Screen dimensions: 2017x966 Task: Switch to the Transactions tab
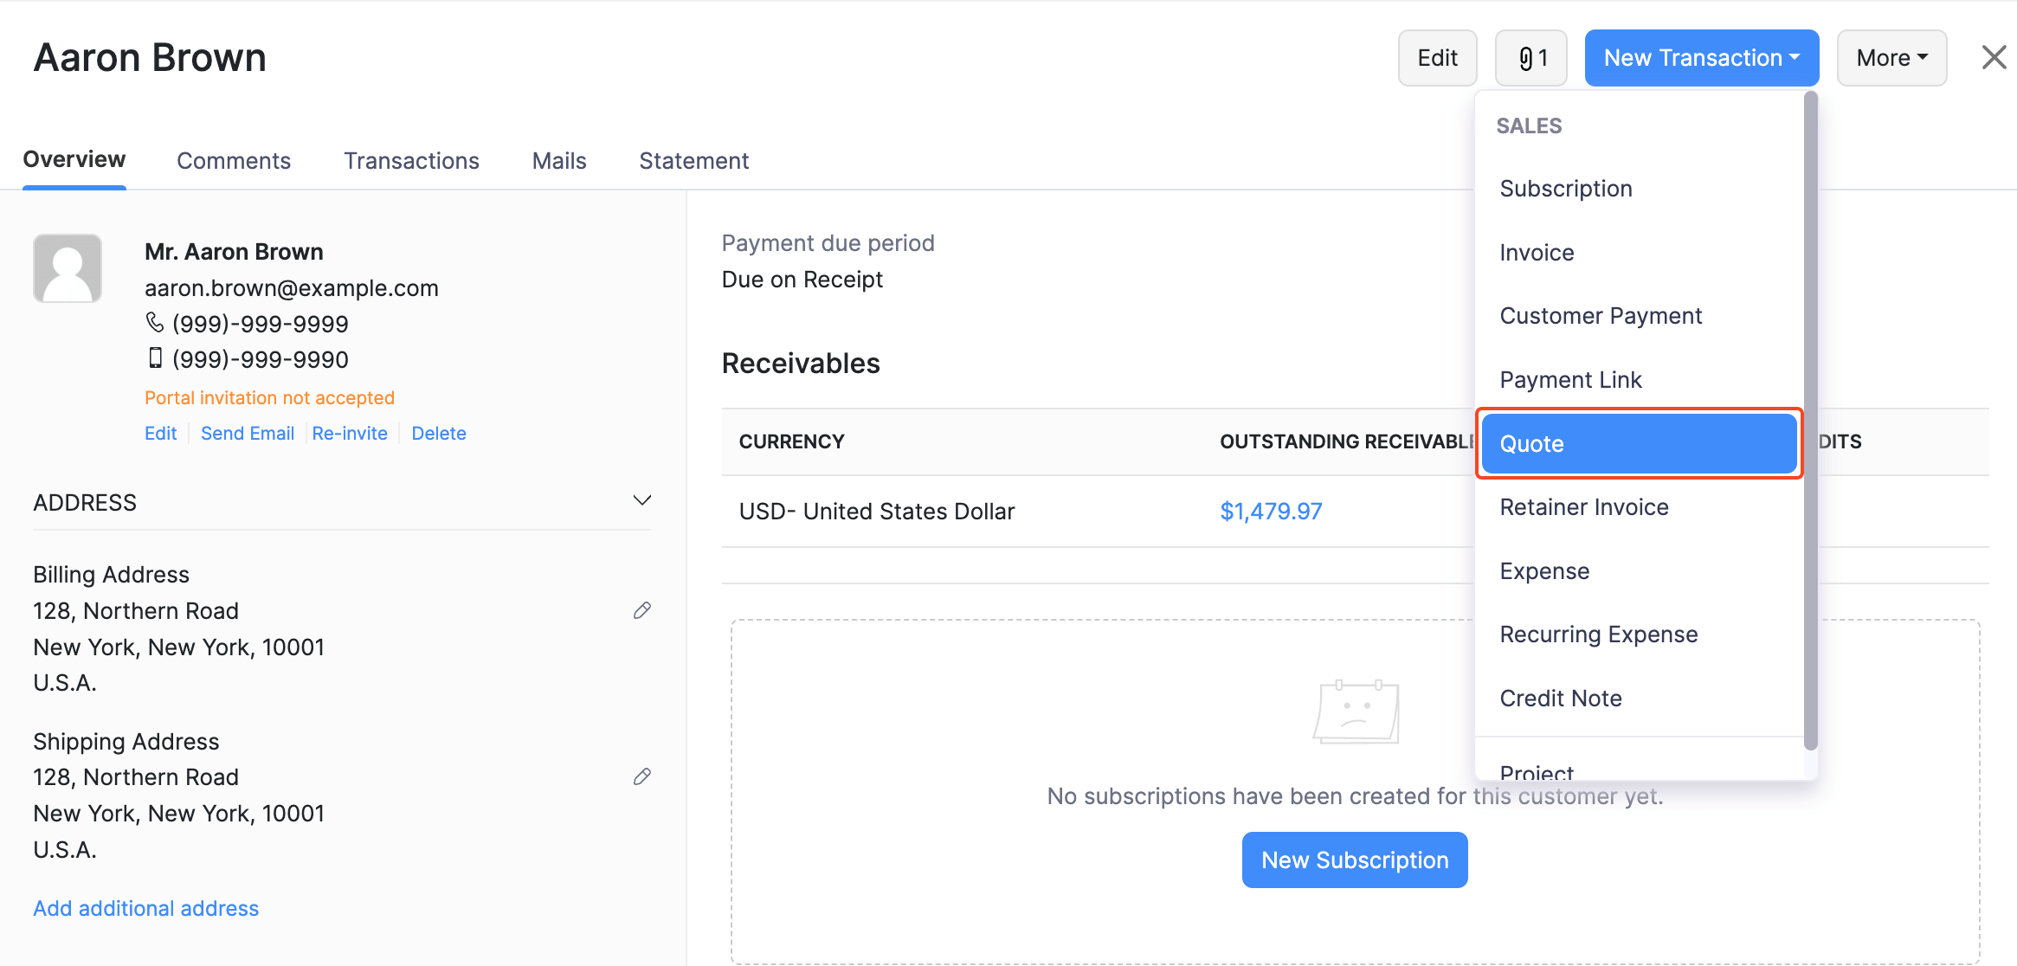[411, 160]
